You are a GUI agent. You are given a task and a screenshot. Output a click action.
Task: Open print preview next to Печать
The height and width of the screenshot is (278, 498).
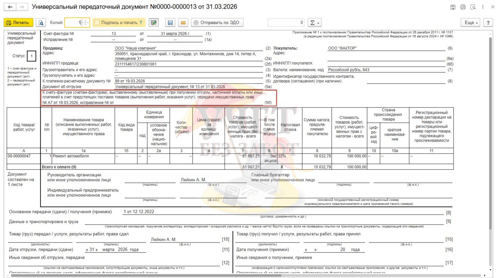click(41, 23)
